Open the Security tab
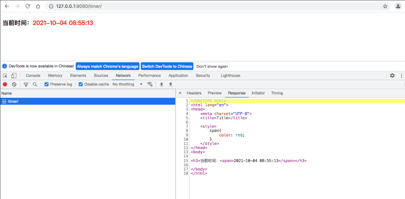The width and height of the screenshot is (405, 199). click(203, 75)
